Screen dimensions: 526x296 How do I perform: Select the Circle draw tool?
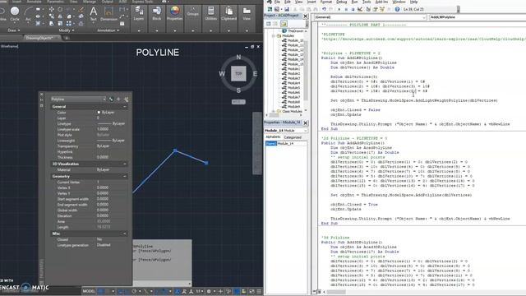click(x=15, y=13)
